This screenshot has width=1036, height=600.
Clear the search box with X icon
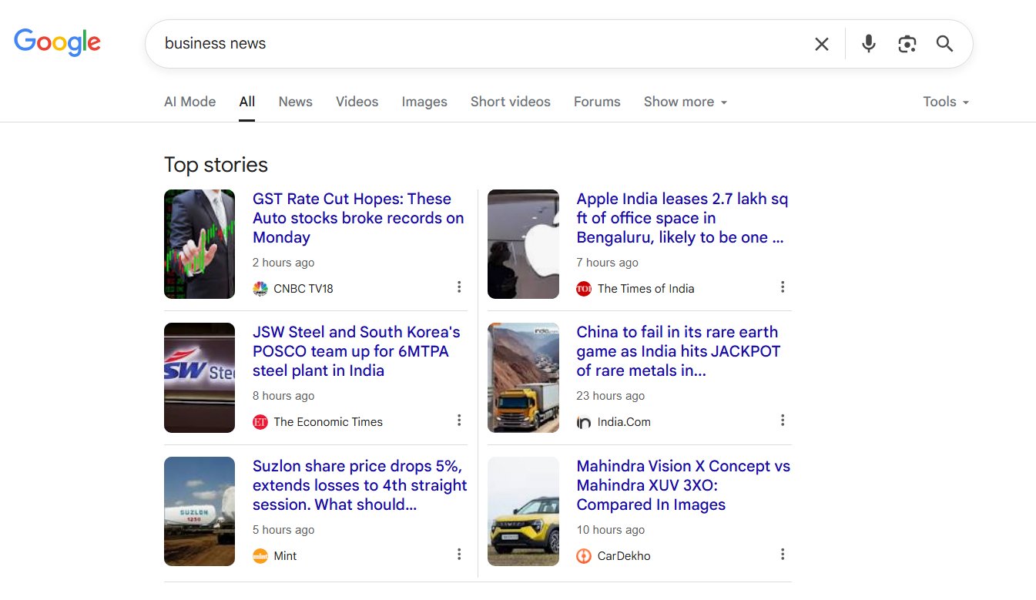(x=822, y=44)
